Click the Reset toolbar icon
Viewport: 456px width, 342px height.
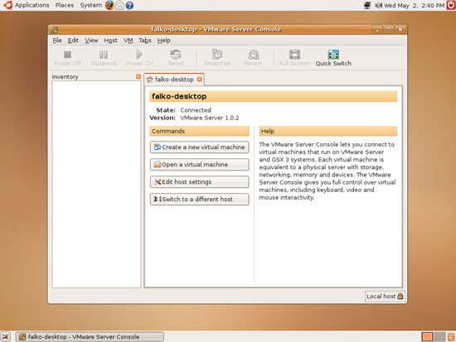click(176, 55)
